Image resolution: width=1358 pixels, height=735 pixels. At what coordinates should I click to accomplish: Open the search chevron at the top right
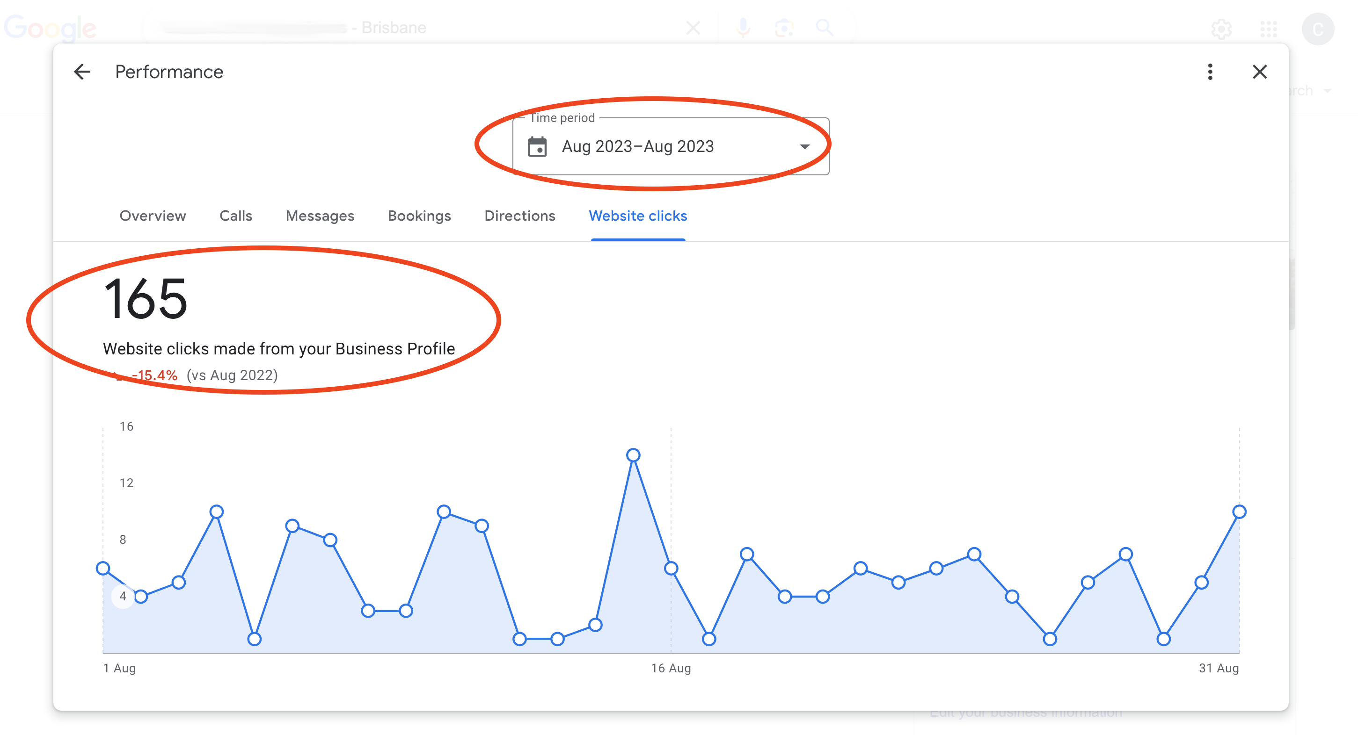point(1329,90)
